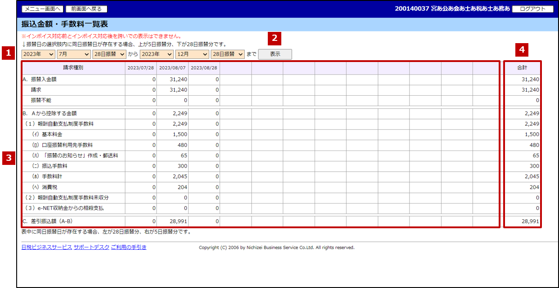The image size is (559, 288).
Task: Click the red number 1 marker
Action: point(8,53)
